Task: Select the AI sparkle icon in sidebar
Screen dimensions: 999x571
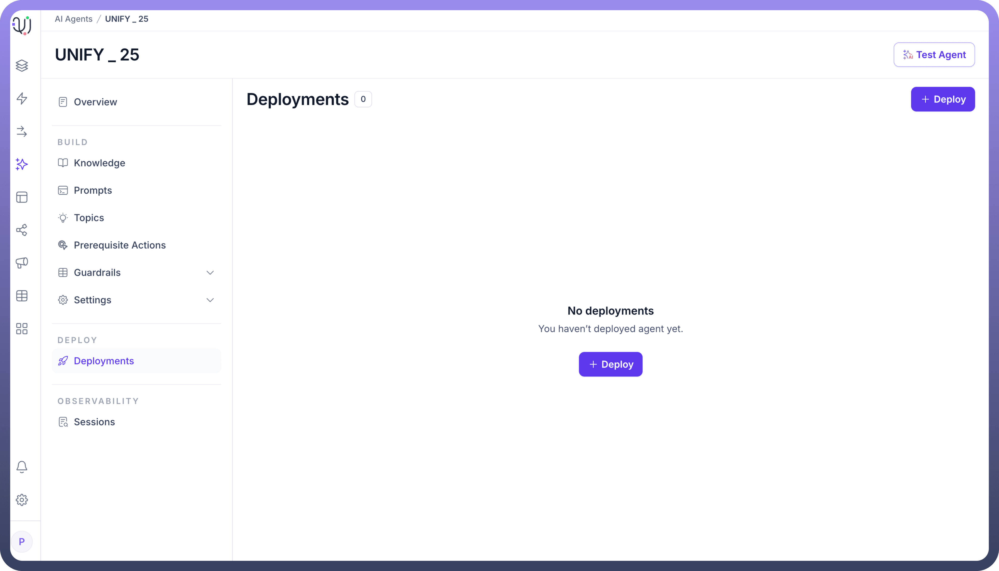Action: point(22,164)
